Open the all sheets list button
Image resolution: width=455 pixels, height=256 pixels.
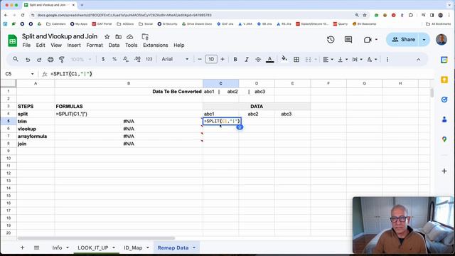36,247
